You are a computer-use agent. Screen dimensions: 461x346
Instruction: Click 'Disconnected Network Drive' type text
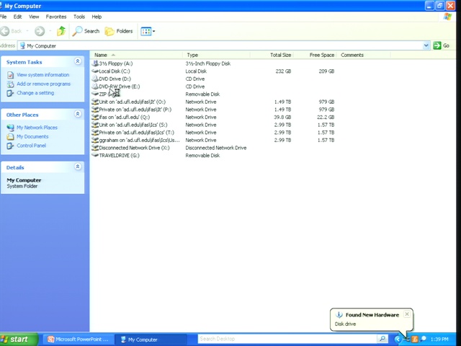(x=216, y=148)
